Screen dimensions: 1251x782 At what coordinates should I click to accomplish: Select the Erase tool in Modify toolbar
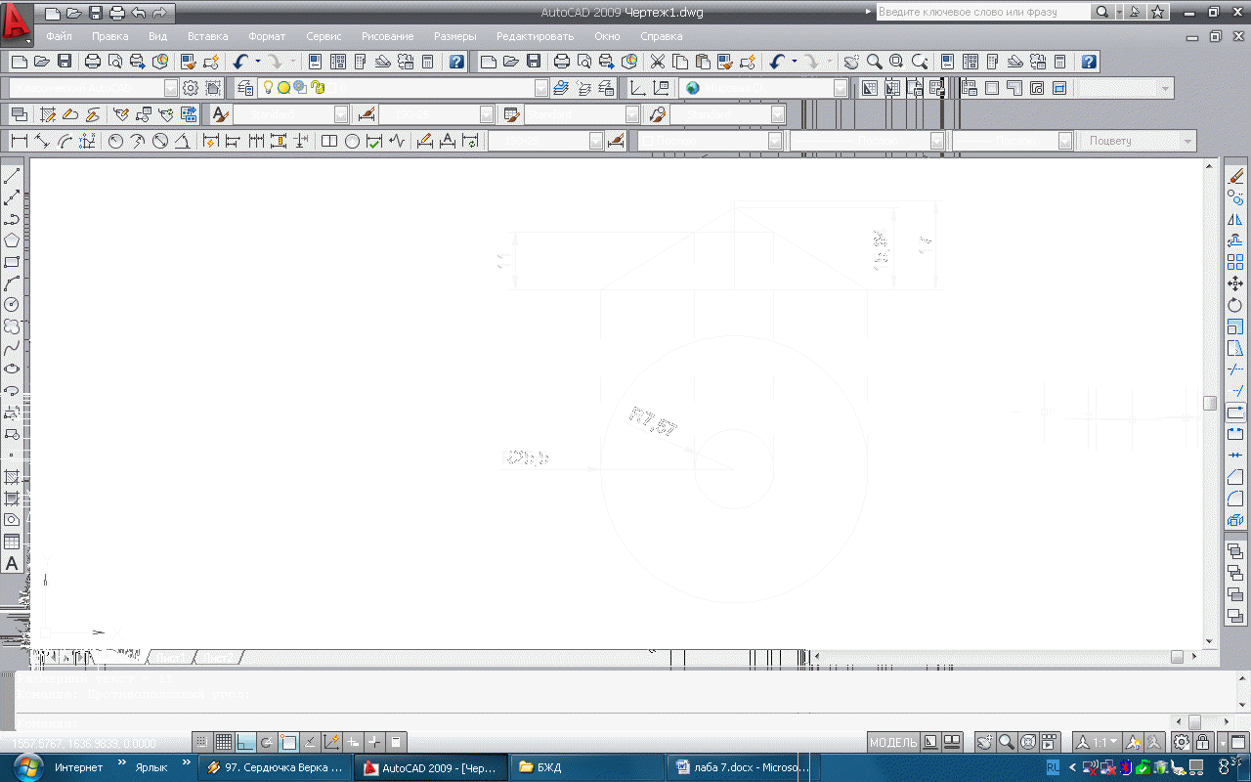click(1235, 176)
